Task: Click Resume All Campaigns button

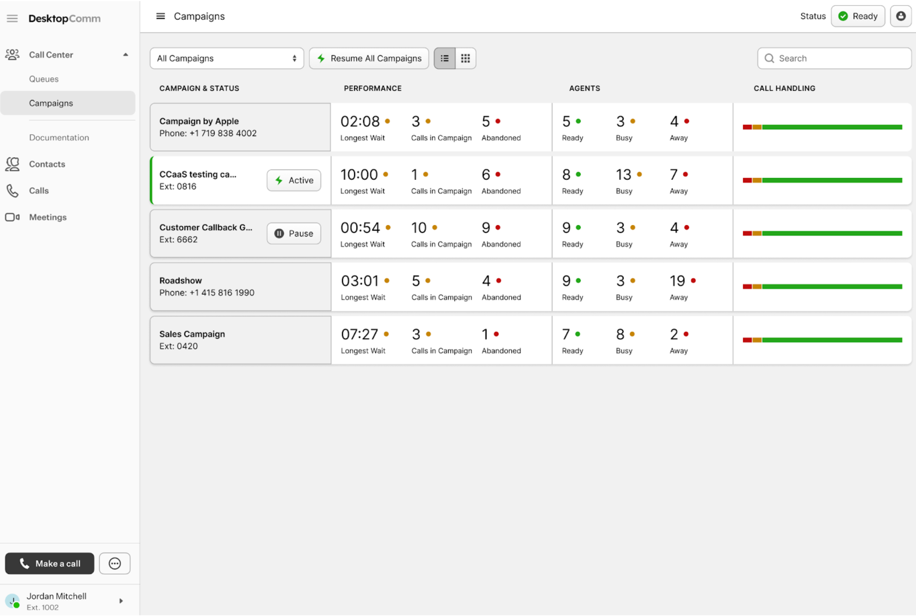Action: 369,59
